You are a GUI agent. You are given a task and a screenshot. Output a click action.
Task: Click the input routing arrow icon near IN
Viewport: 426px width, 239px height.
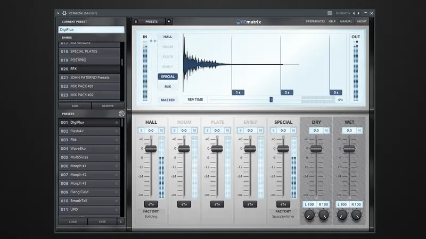pos(153,41)
